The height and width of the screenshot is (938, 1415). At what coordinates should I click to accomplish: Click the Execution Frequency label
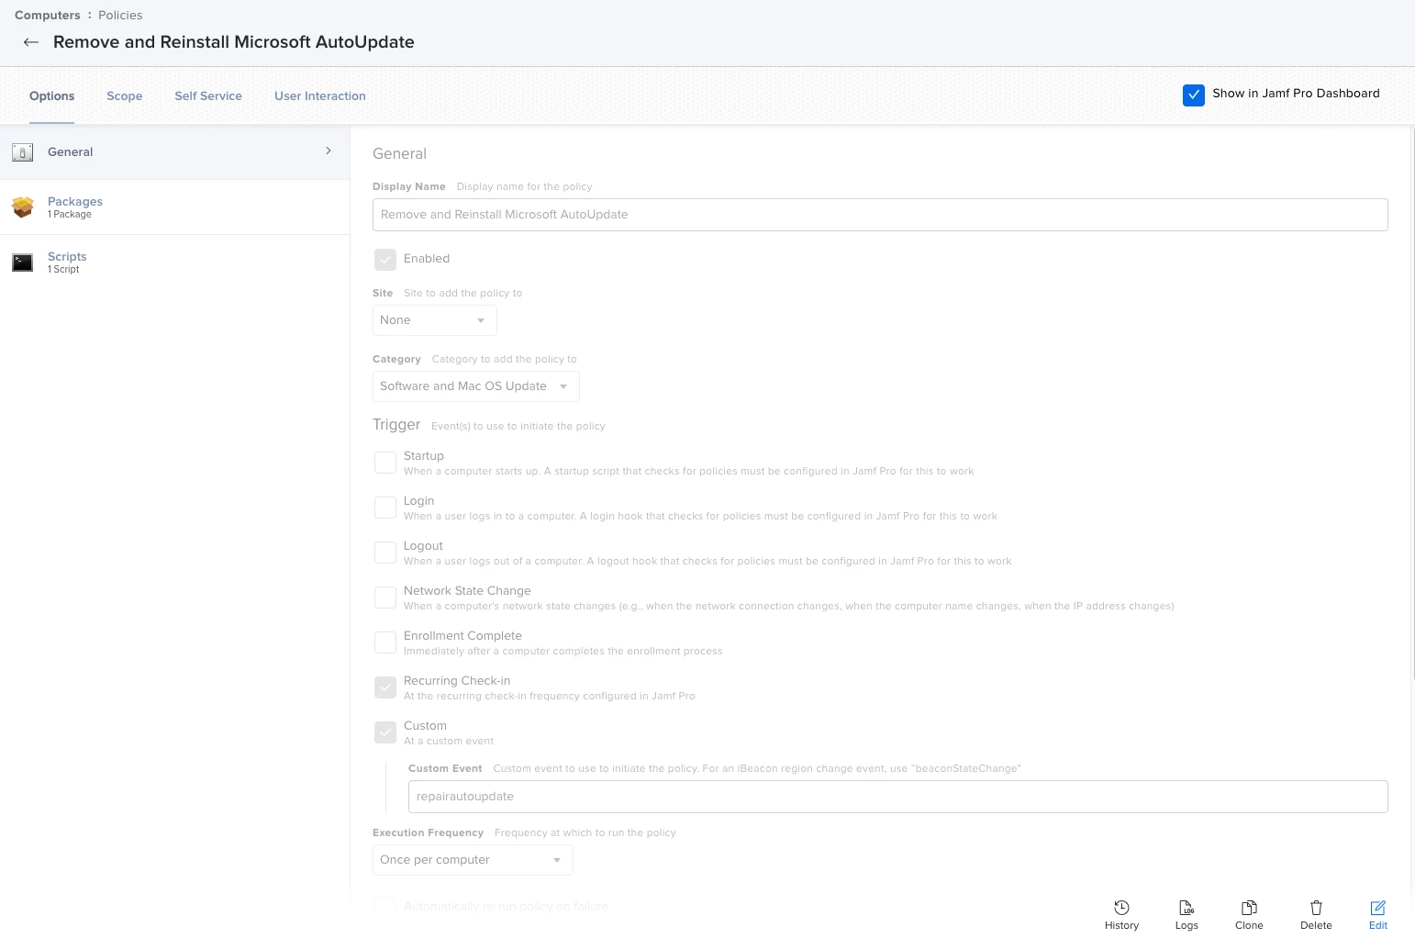tap(428, 833)
